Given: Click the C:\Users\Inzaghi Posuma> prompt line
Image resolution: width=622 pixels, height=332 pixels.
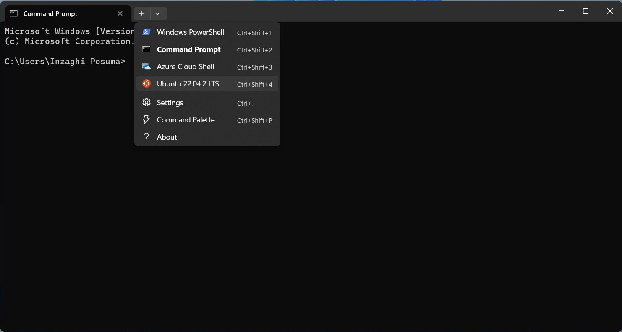Looking at the screenshot, I should point(65,61).
